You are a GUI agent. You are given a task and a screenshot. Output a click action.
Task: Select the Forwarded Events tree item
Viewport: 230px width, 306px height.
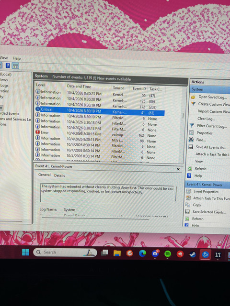(10, 113)
